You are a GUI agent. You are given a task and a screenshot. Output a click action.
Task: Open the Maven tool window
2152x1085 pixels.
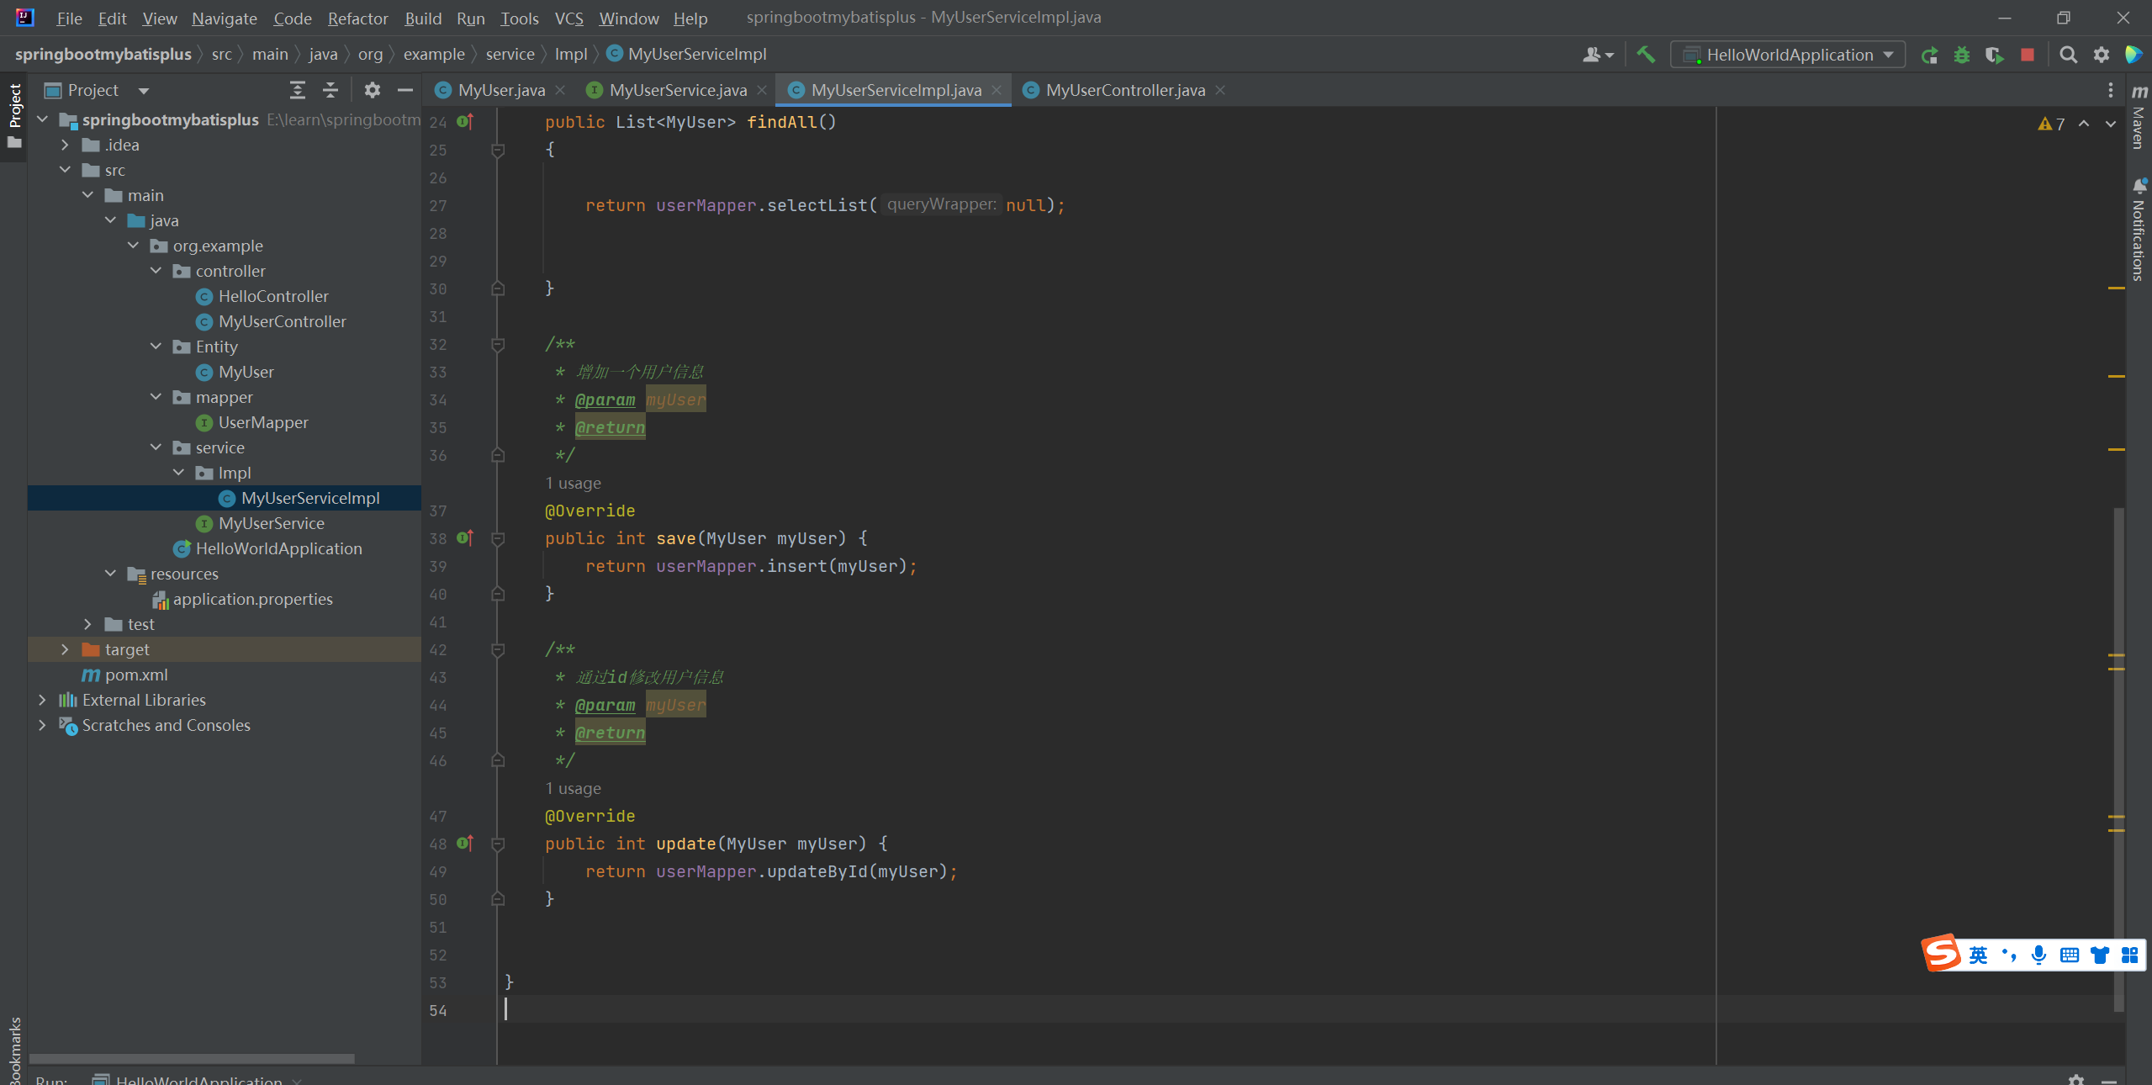[2139, 118]
